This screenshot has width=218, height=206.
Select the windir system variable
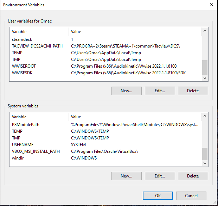coord(18,158)
